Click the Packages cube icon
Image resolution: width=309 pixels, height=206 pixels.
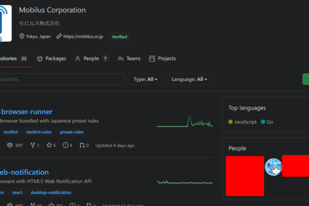(40, 59)
